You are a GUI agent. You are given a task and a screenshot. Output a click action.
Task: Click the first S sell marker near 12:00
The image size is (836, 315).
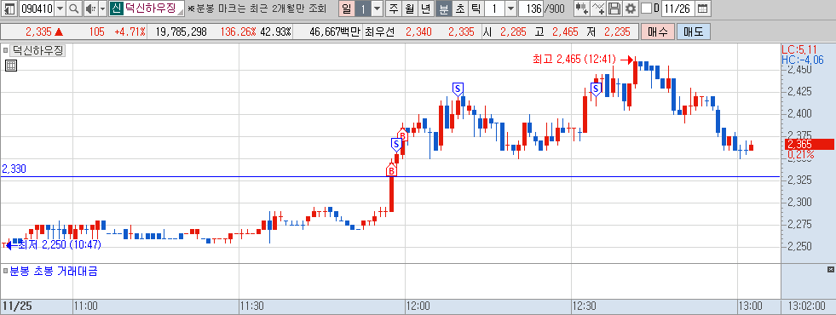(x=395, y=145)
